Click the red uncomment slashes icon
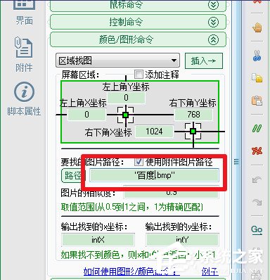The width and height of the screenshot is (270, 280). click(257, 151)
